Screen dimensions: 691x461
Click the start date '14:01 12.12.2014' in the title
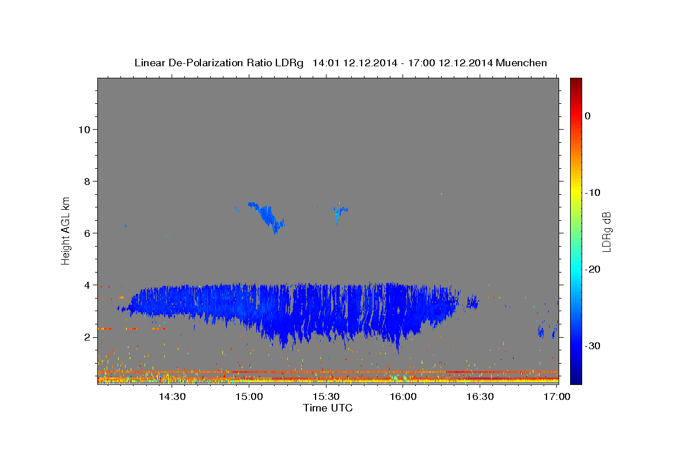tap(355, 63)
